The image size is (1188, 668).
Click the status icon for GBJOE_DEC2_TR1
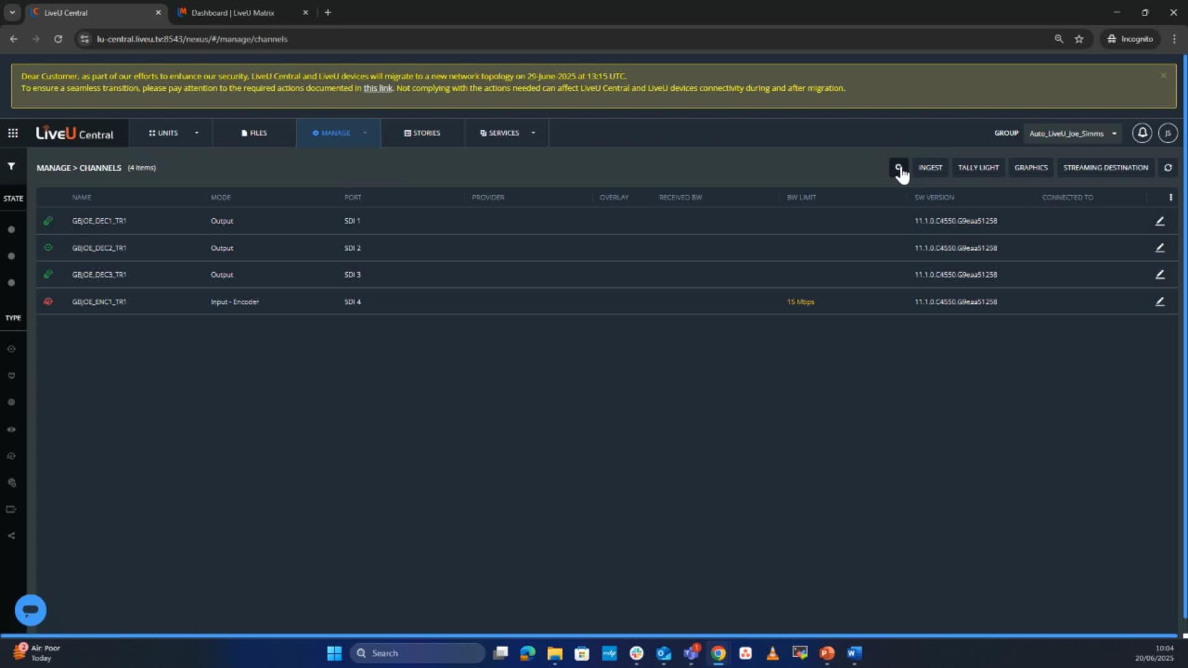pyautogui.click(x=48, y=248)
